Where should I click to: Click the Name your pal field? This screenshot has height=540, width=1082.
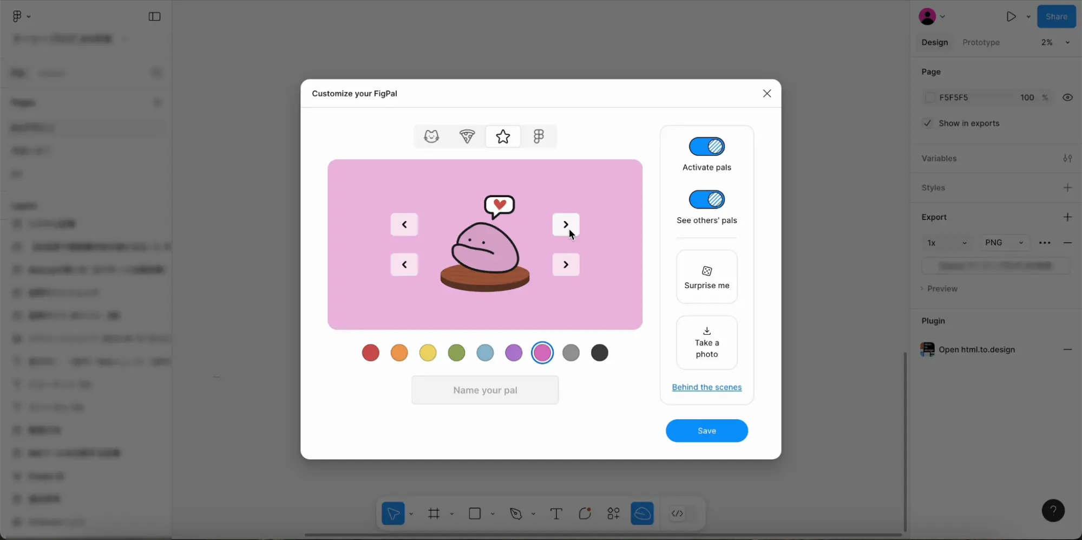(x=485, y=390)
